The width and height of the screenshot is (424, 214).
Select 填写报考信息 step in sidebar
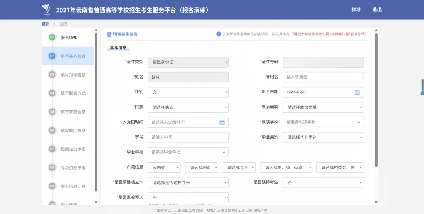click(68, 74)
